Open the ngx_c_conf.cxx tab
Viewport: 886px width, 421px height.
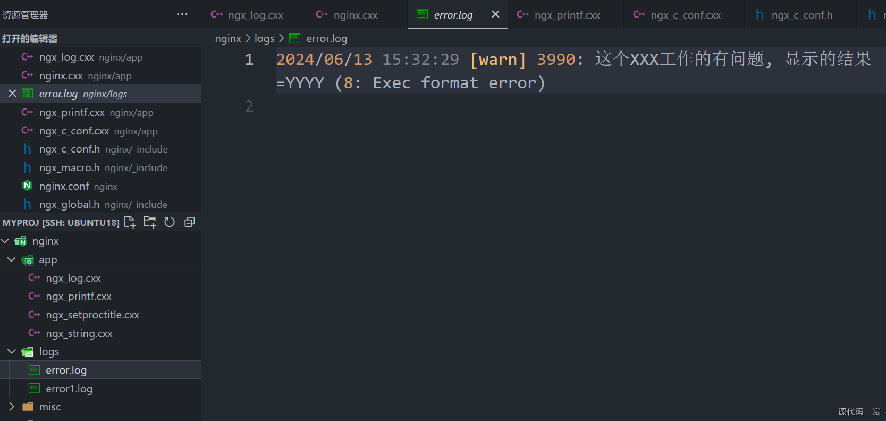[x=684, y=15]
